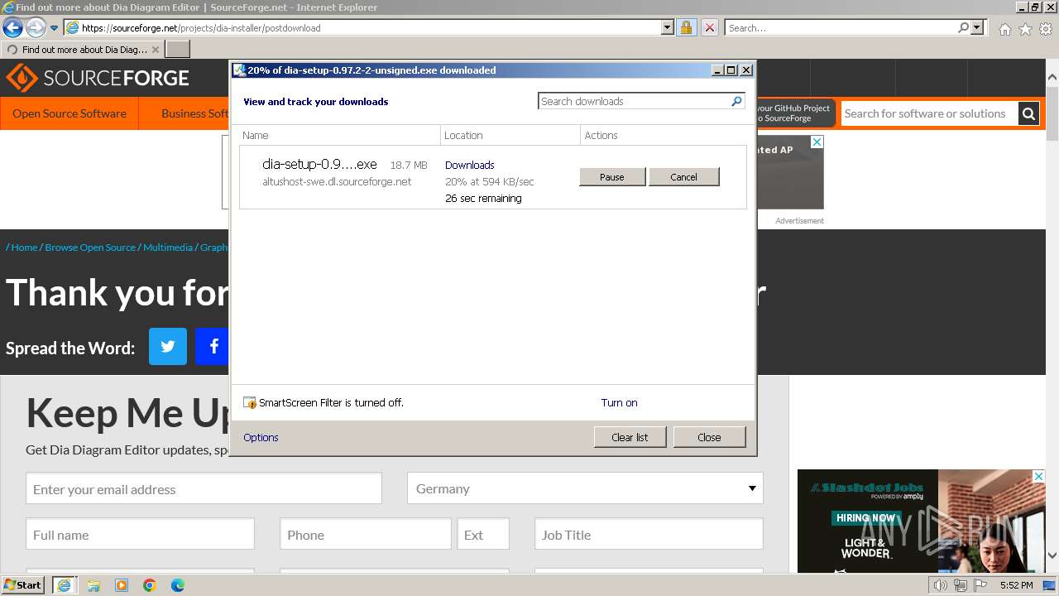The image size is (1059, 596).
Task: Launch Chrome from the taskbar
Action: click(150, 585)
